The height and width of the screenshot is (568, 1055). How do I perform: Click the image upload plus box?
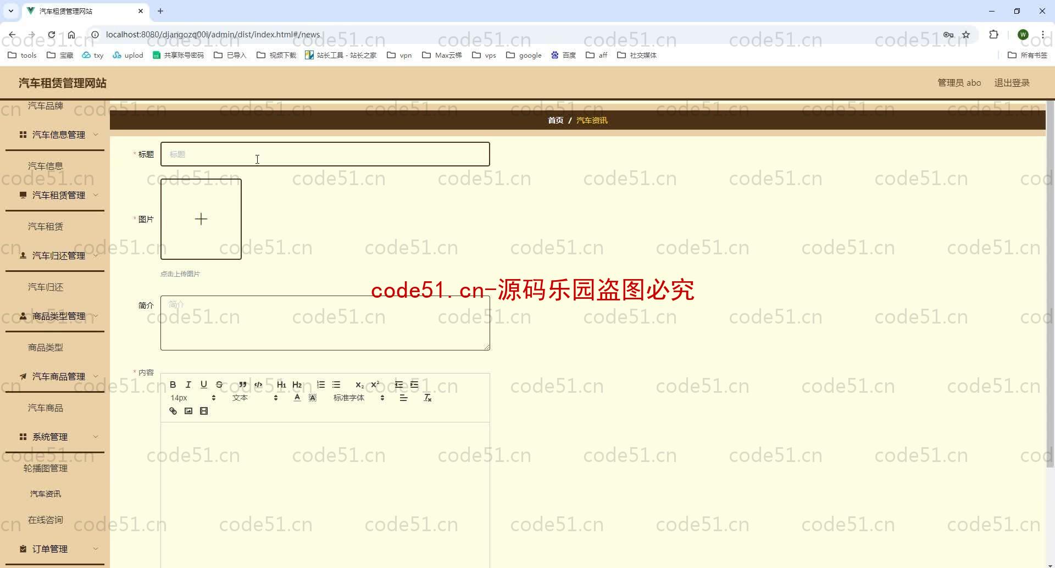[x=201, y=219]
